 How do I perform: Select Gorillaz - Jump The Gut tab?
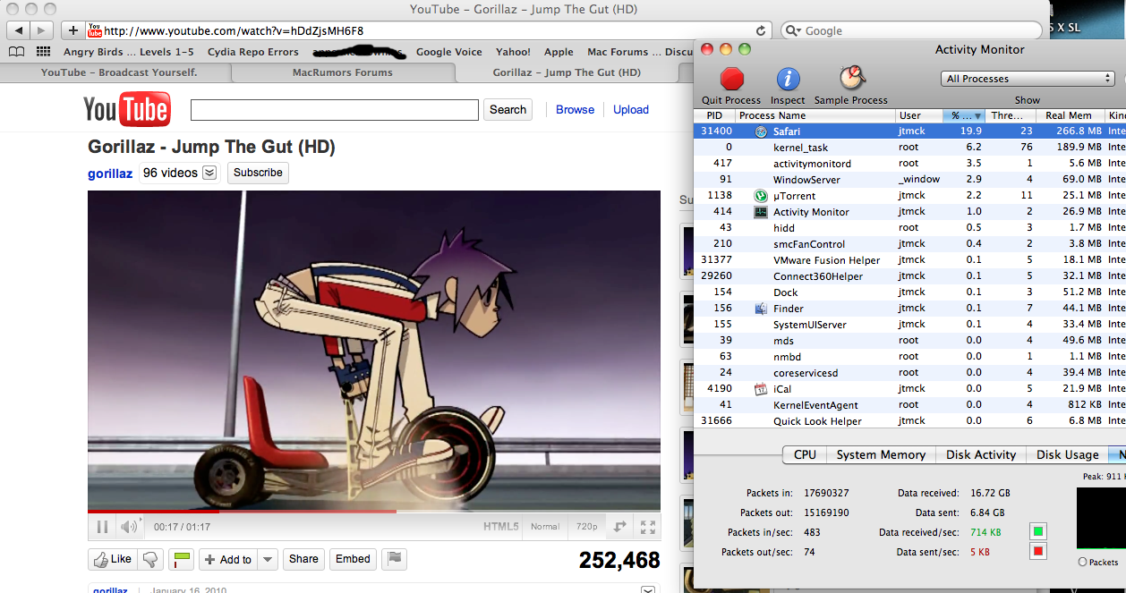[x=567, y=72]
